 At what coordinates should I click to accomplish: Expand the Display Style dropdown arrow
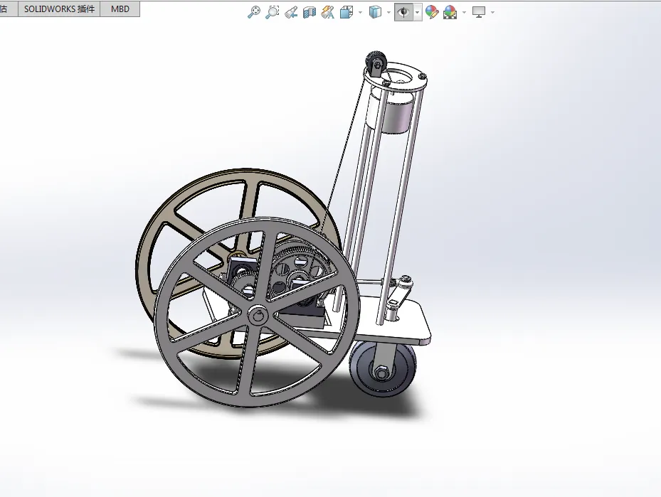pyautogui.click(x=388, y=12)
